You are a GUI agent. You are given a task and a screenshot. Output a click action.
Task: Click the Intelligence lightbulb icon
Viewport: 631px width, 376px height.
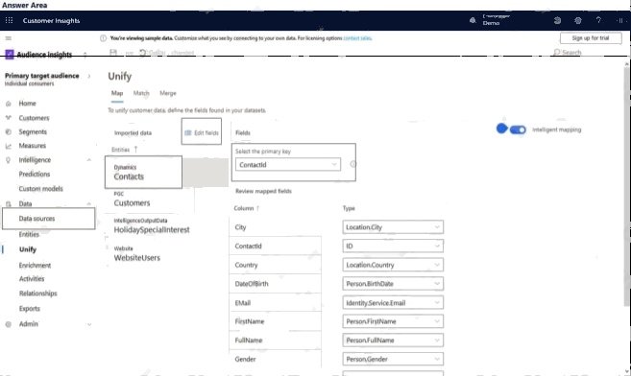tap(9, 160)
